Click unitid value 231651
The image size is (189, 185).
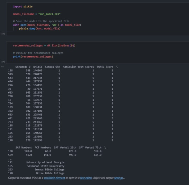[x=38, y=92]
